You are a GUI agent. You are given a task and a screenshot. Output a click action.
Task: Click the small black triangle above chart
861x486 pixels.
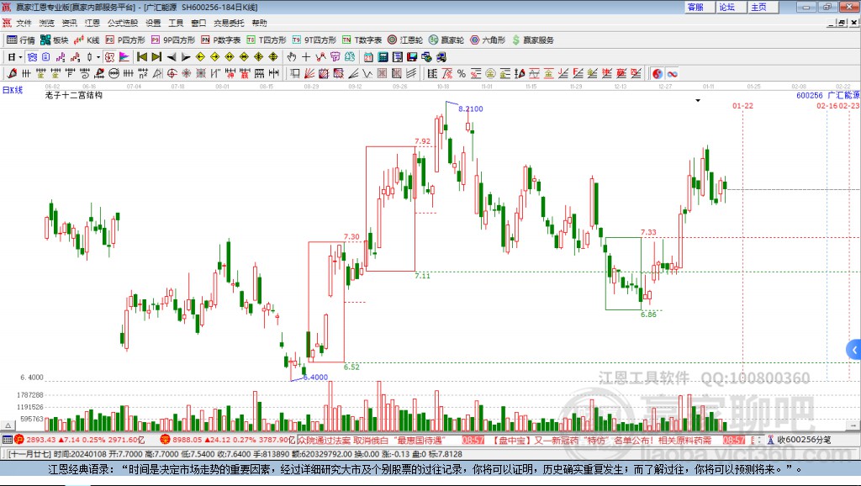(x=698, y=101)
